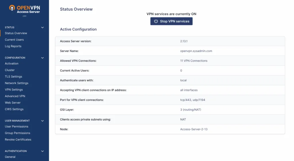Click Port for VPN client connections label
This screenshot has width=294, height=161.
tap(82, 100)
